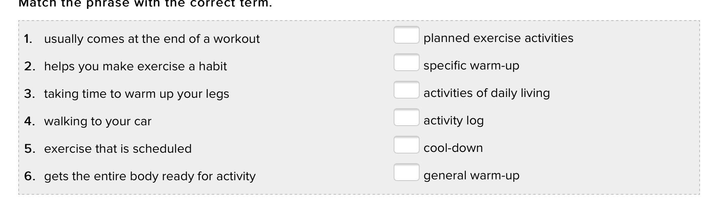The width and height of the screenshot is (713, 202).
Task: Select the input box next to specific warm-up
Action: pos(406,63)
